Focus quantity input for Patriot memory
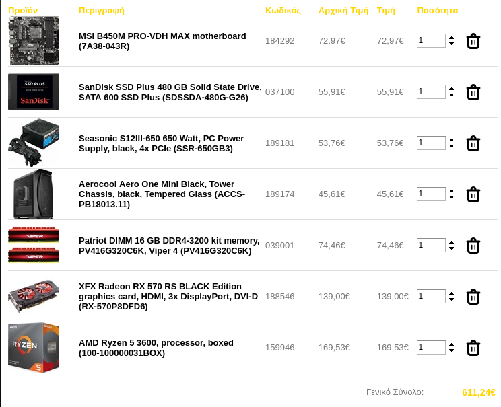 [x=431, y=245]
